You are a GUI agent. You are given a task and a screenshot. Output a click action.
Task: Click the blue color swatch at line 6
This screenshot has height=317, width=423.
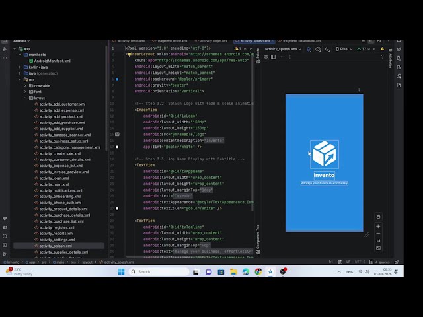click(x=117, y=79)
